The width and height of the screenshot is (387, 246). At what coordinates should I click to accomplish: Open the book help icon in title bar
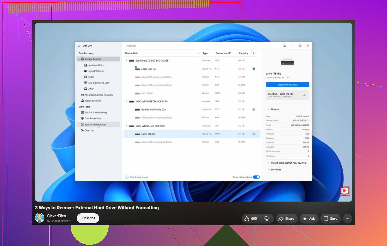(284, 46)
